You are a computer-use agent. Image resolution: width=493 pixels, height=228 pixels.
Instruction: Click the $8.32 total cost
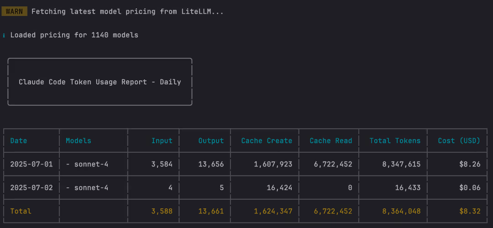pos(470,211)
